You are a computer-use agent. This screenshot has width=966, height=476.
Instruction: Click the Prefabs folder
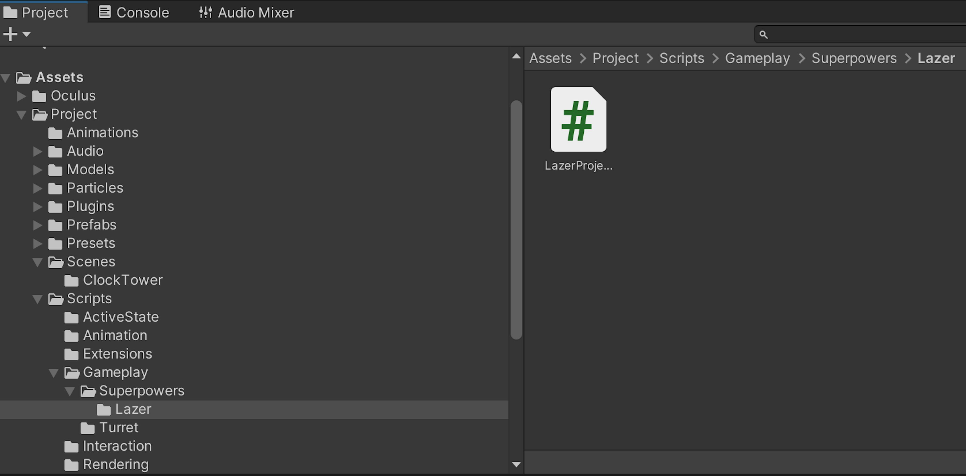point(91,224)
